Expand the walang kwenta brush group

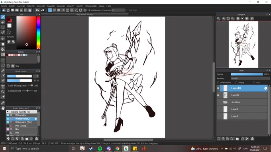pos(8,112)
